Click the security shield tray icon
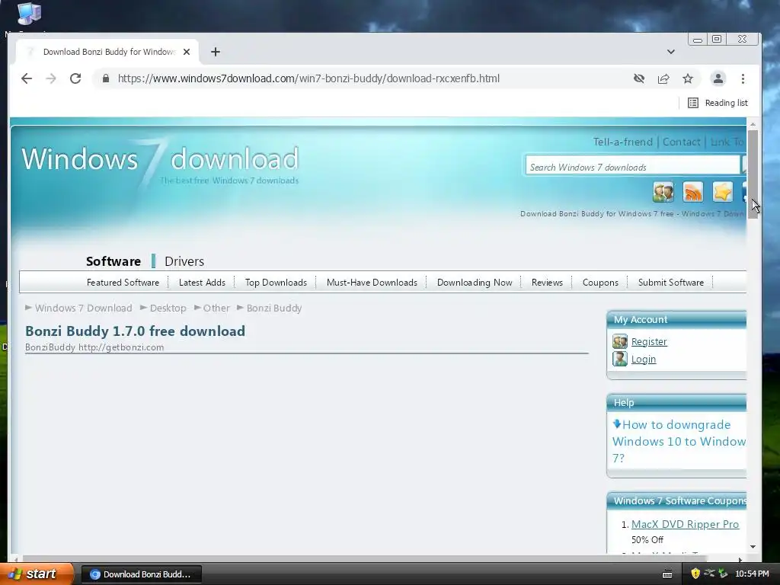This screenshot has width=780, height=585. coord(695,574)
